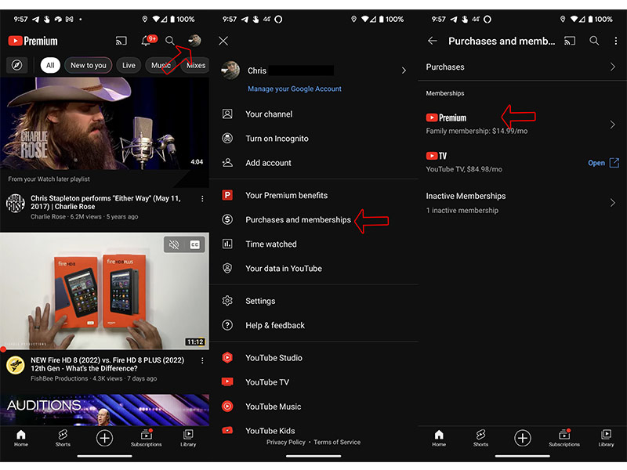Open Shorts tab on Purchases screen

pyautogui.click(x=480, y=439)
